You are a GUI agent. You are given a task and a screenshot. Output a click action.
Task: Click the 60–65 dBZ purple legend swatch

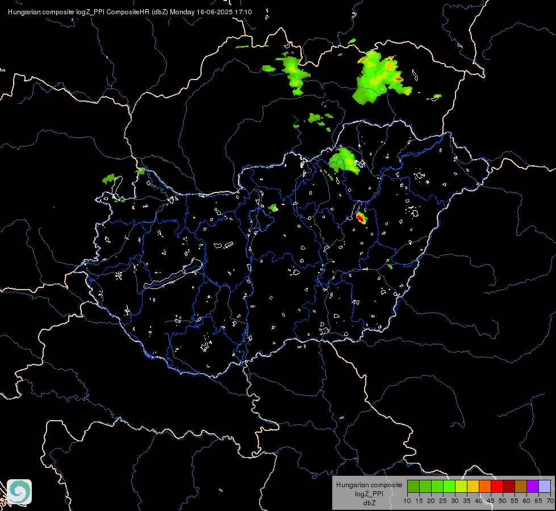(533, 486)
